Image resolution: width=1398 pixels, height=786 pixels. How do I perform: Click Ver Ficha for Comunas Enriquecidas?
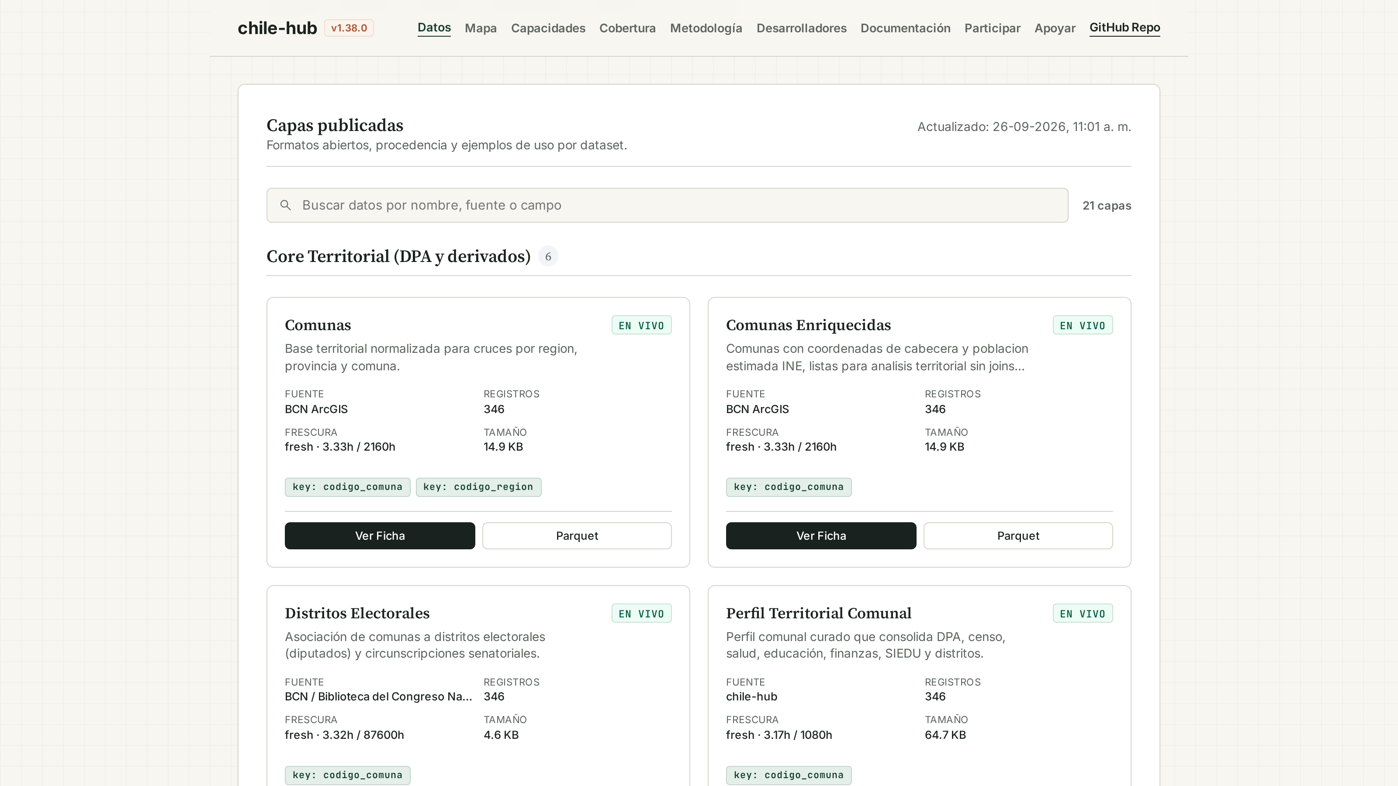coord(821,536)
